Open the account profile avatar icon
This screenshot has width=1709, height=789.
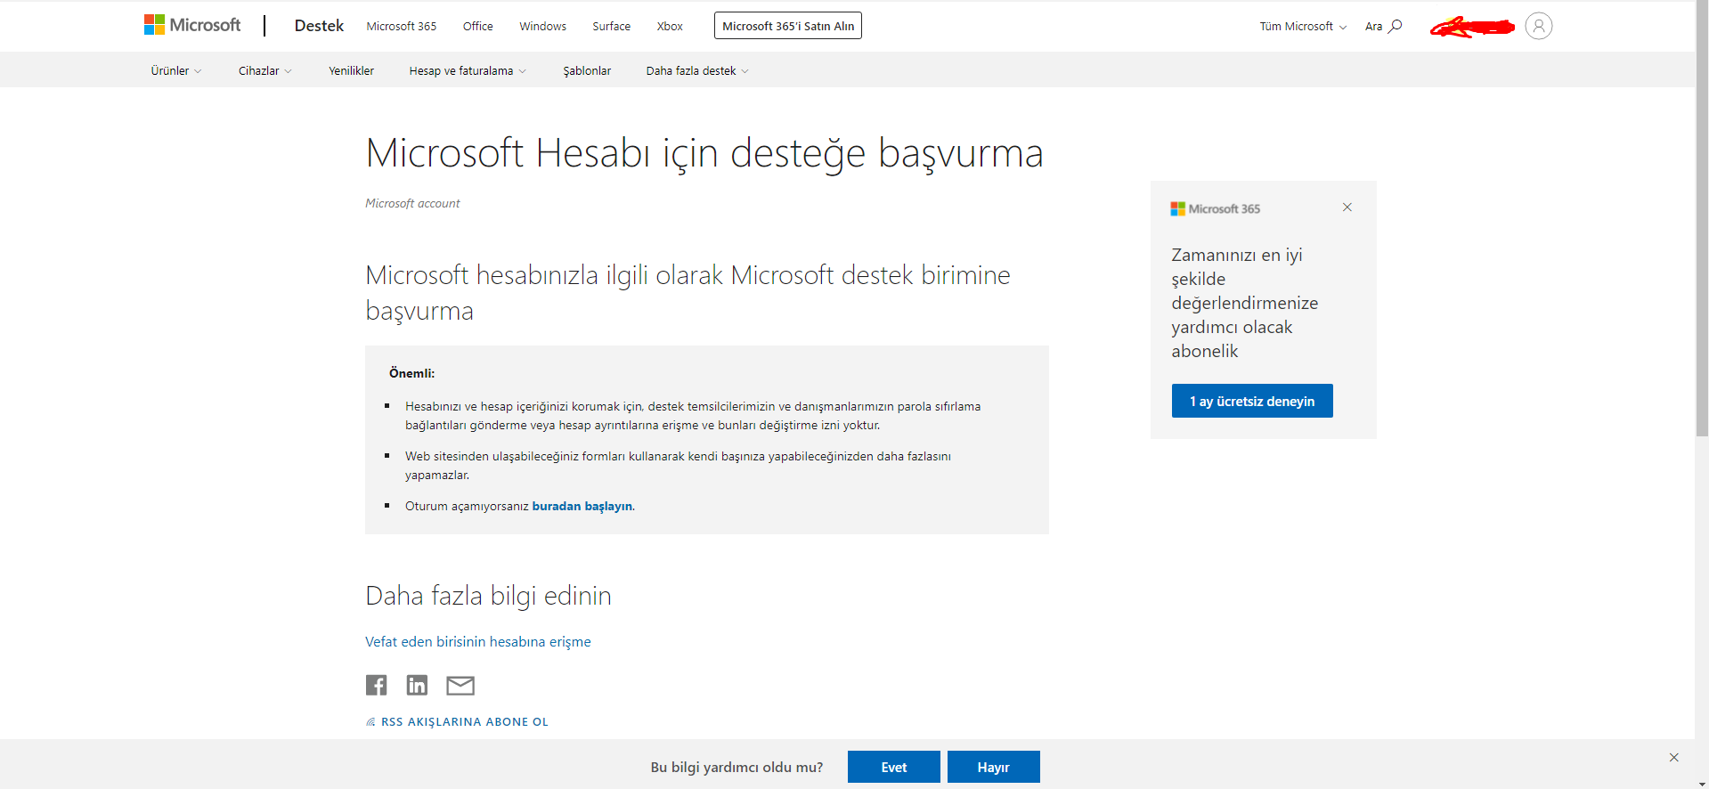tap(1538, 26)
